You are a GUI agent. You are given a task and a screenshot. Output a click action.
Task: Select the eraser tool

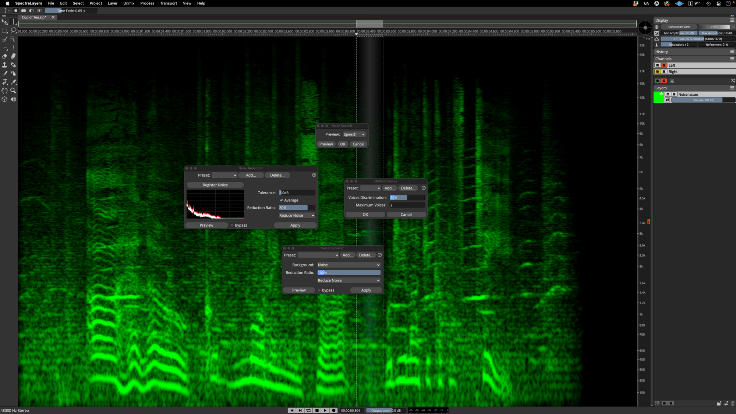(4, 56)
